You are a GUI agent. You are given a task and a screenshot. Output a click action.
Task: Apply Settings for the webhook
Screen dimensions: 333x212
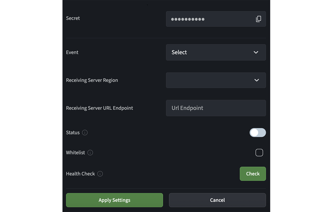(114, 200)
